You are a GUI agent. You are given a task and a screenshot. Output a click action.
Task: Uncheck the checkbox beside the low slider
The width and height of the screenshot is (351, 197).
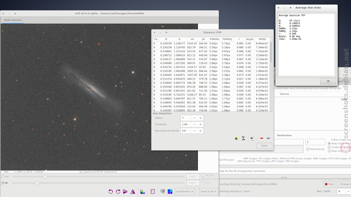pyautogui.click(x=3, y=183)
